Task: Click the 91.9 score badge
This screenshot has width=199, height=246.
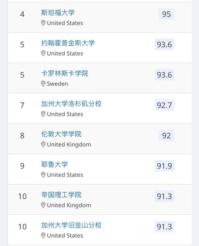Action: pos(164,166)
